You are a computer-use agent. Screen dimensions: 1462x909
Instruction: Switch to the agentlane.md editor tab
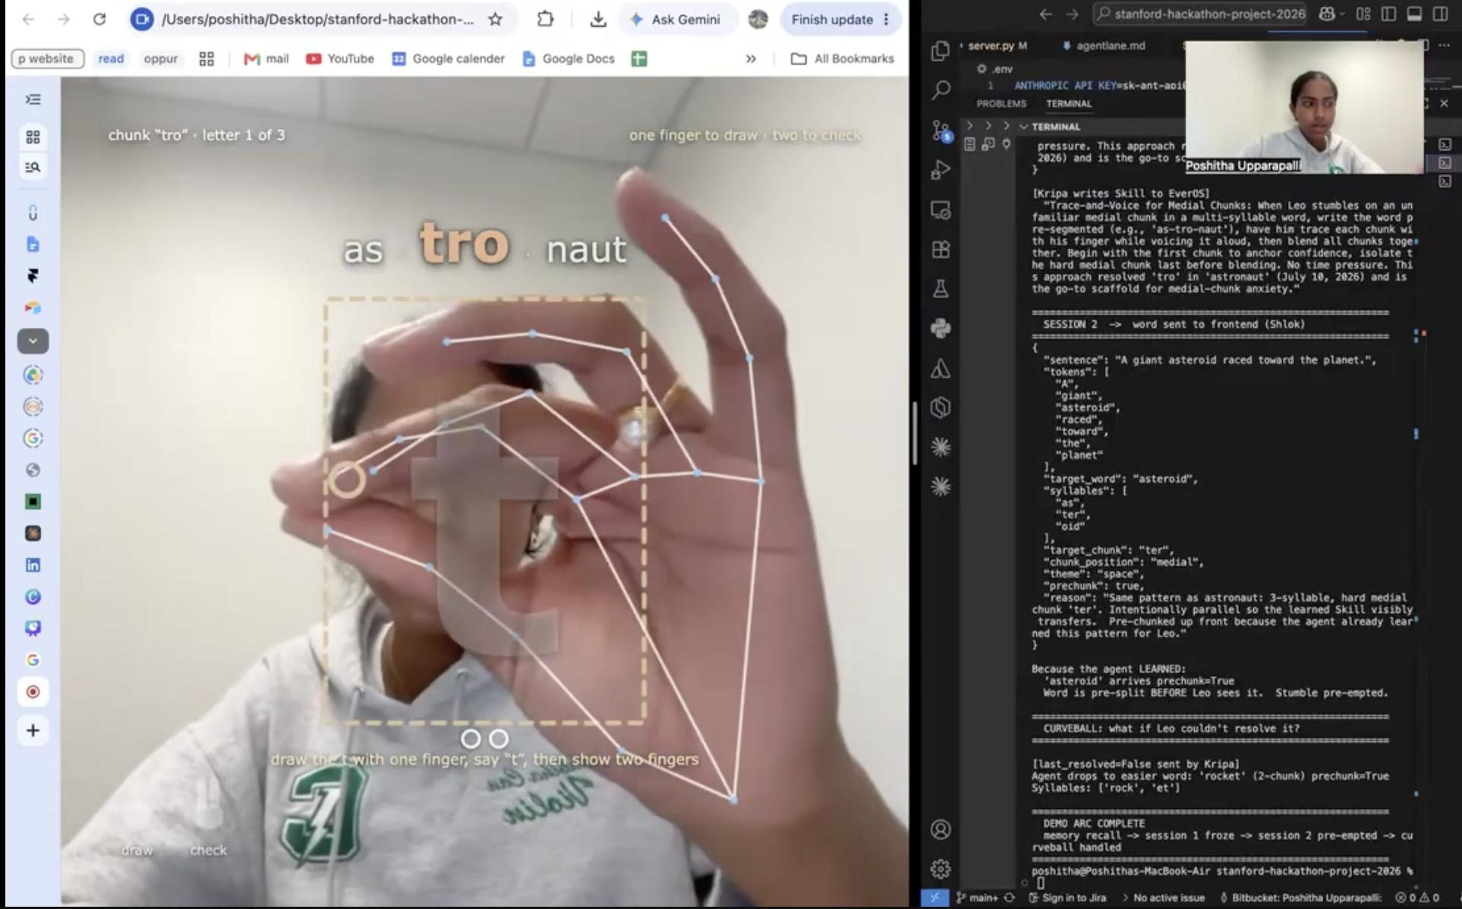tap(1104, 46)
